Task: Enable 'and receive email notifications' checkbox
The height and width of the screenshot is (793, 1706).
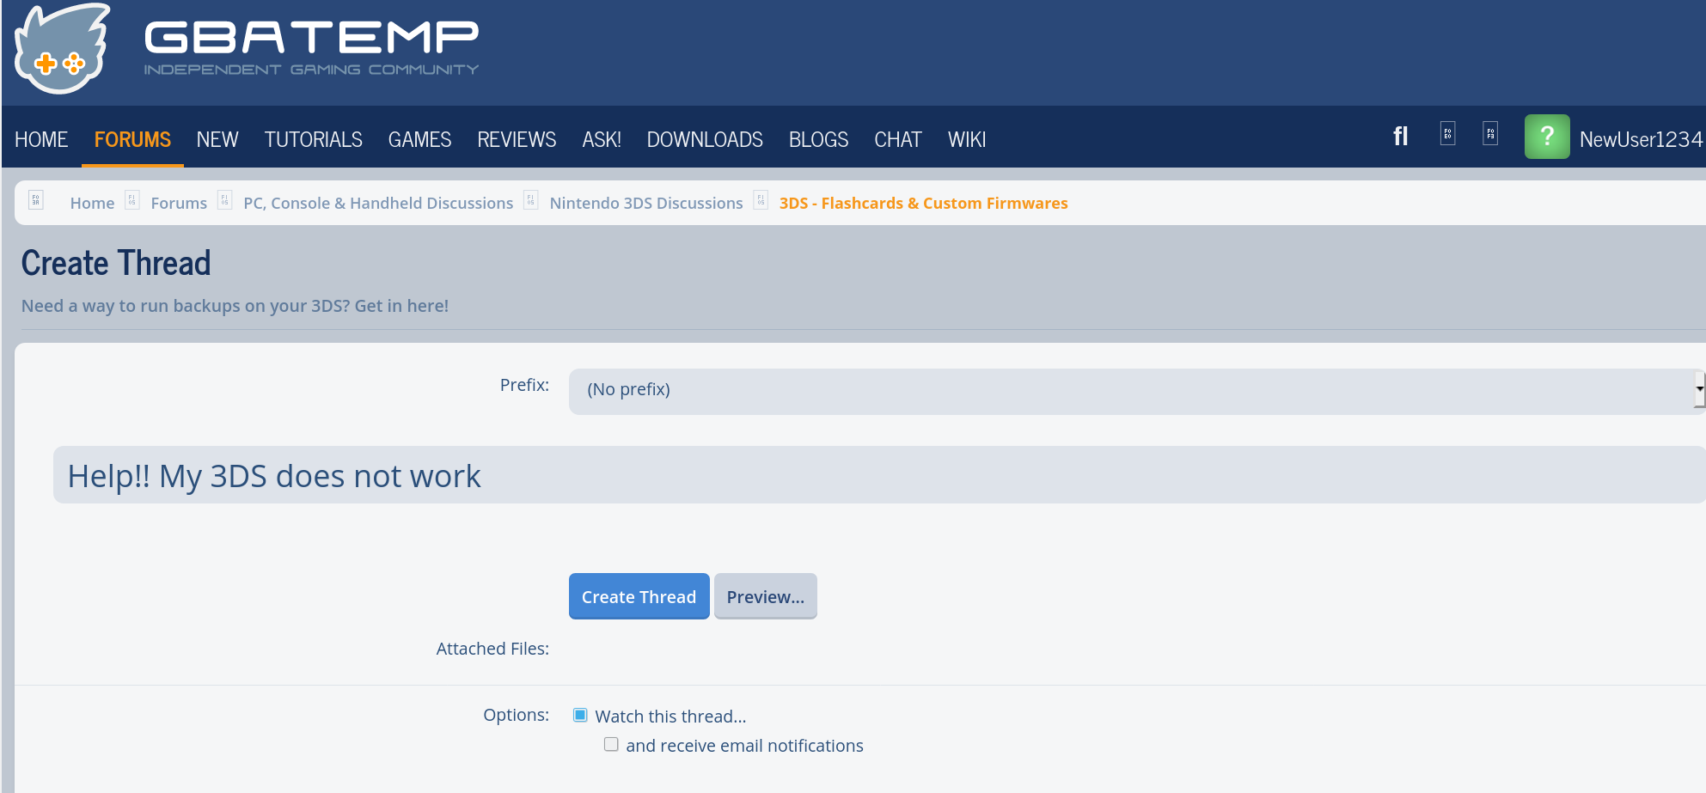Action: point(611,744)
